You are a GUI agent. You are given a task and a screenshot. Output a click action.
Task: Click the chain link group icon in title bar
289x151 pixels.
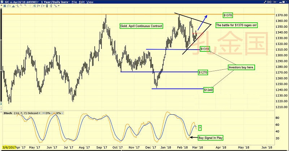269,2
